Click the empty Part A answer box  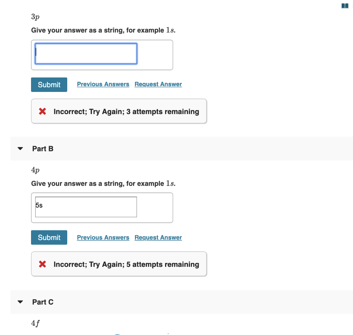click(x=85, y=53)
